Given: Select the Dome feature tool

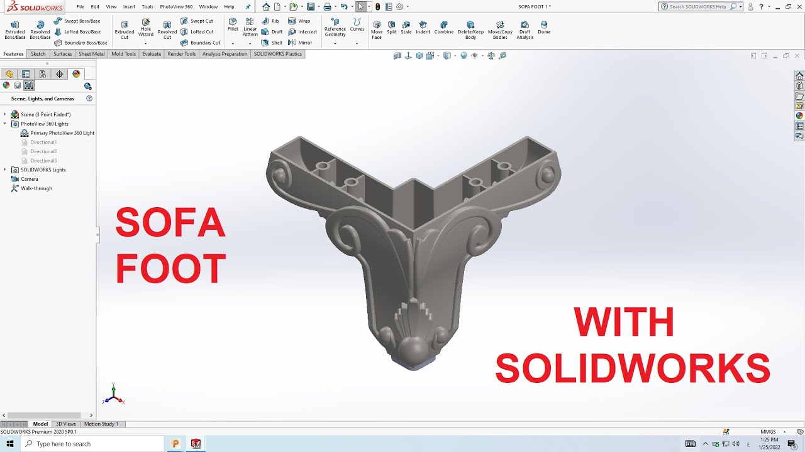Looking at the screenshot, I should point(545,27).
